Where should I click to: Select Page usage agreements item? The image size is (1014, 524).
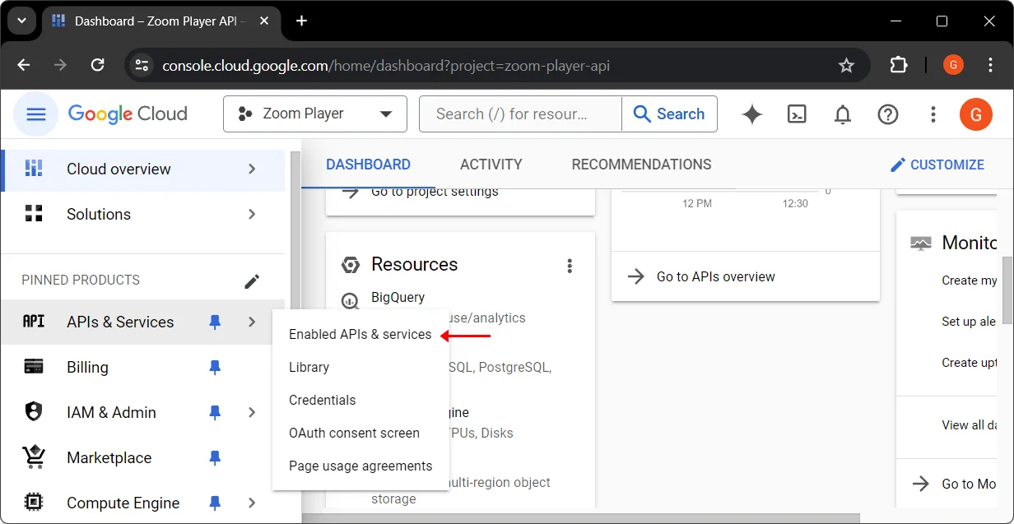pos(360,466)
